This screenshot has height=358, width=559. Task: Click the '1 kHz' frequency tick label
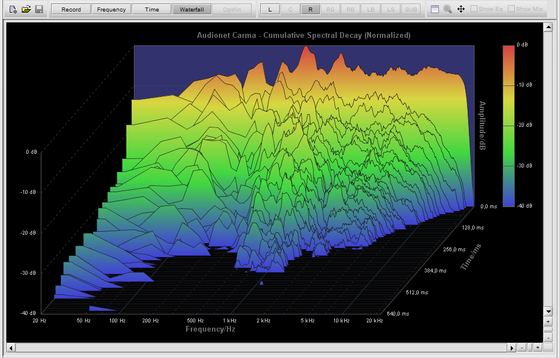[x=230, y=321]
